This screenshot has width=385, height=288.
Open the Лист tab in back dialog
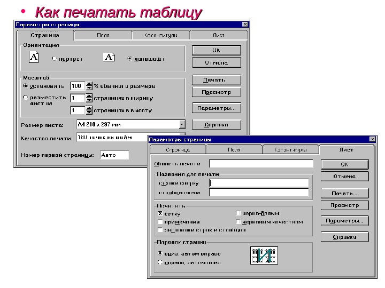pyautogui.click(x=219, y=35)
